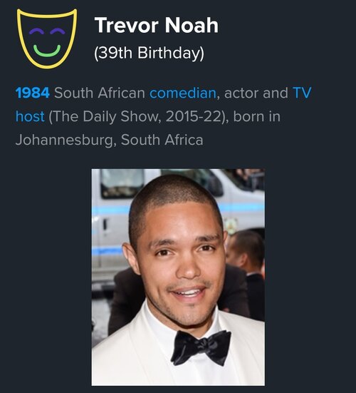Click the purple eyes of the mask icon
The image size is (356, 393).
click(47, 31)
